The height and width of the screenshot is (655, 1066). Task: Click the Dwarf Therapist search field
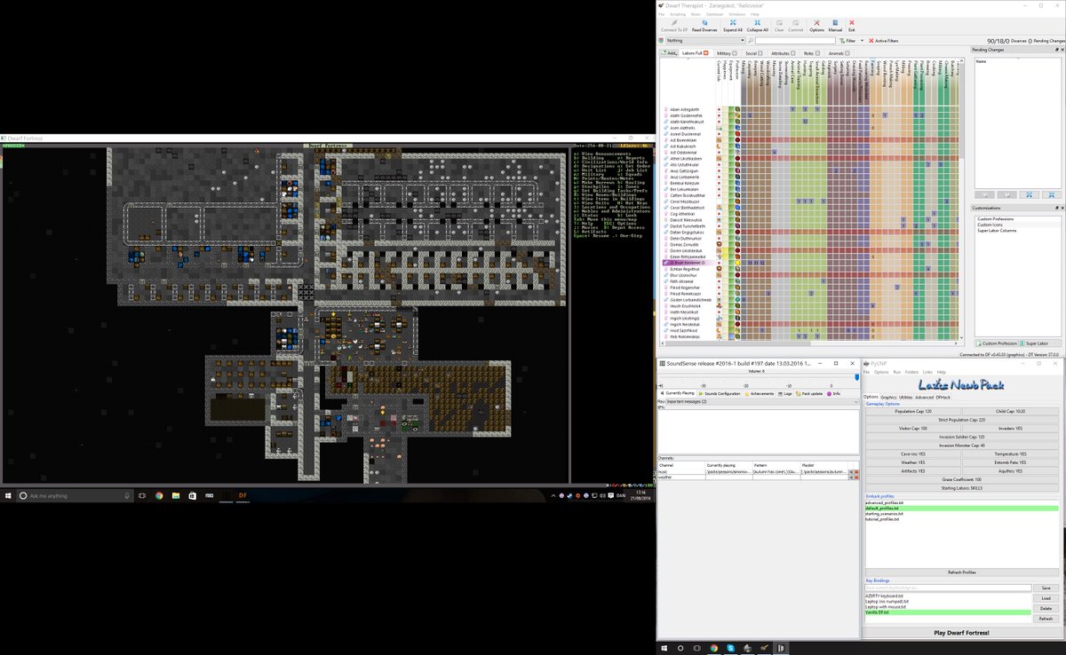pos(795,41)
